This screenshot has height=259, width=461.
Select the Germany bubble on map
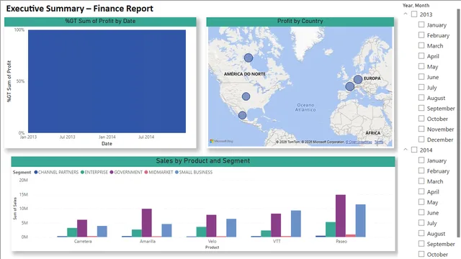point(358,79)
